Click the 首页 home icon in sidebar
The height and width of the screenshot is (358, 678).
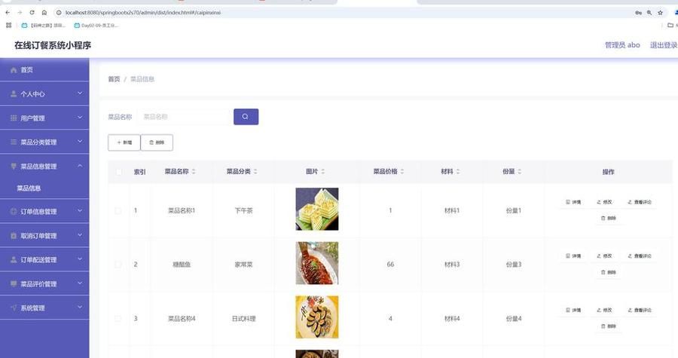point(14,70)
